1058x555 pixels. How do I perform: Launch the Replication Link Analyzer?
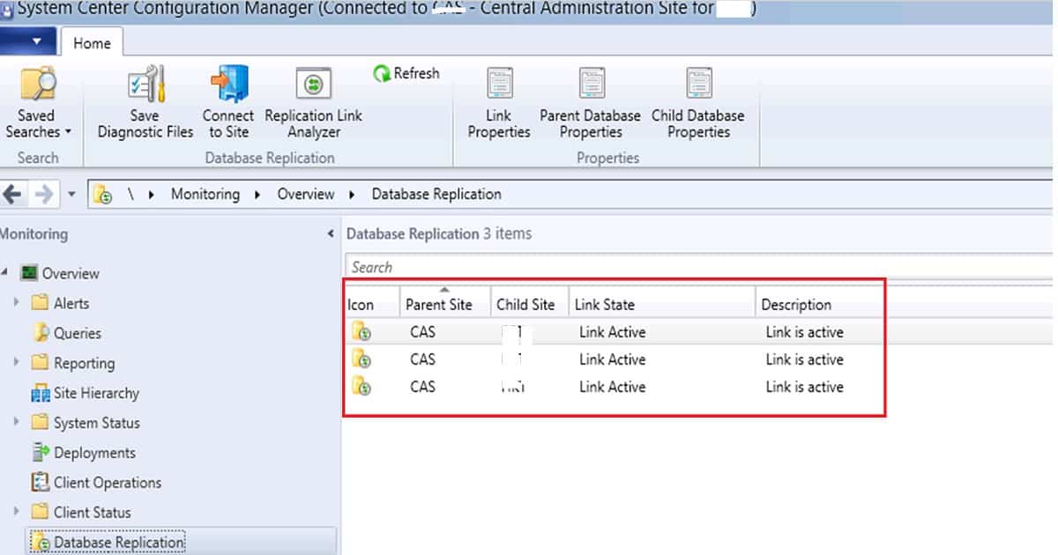coord(313,103)
